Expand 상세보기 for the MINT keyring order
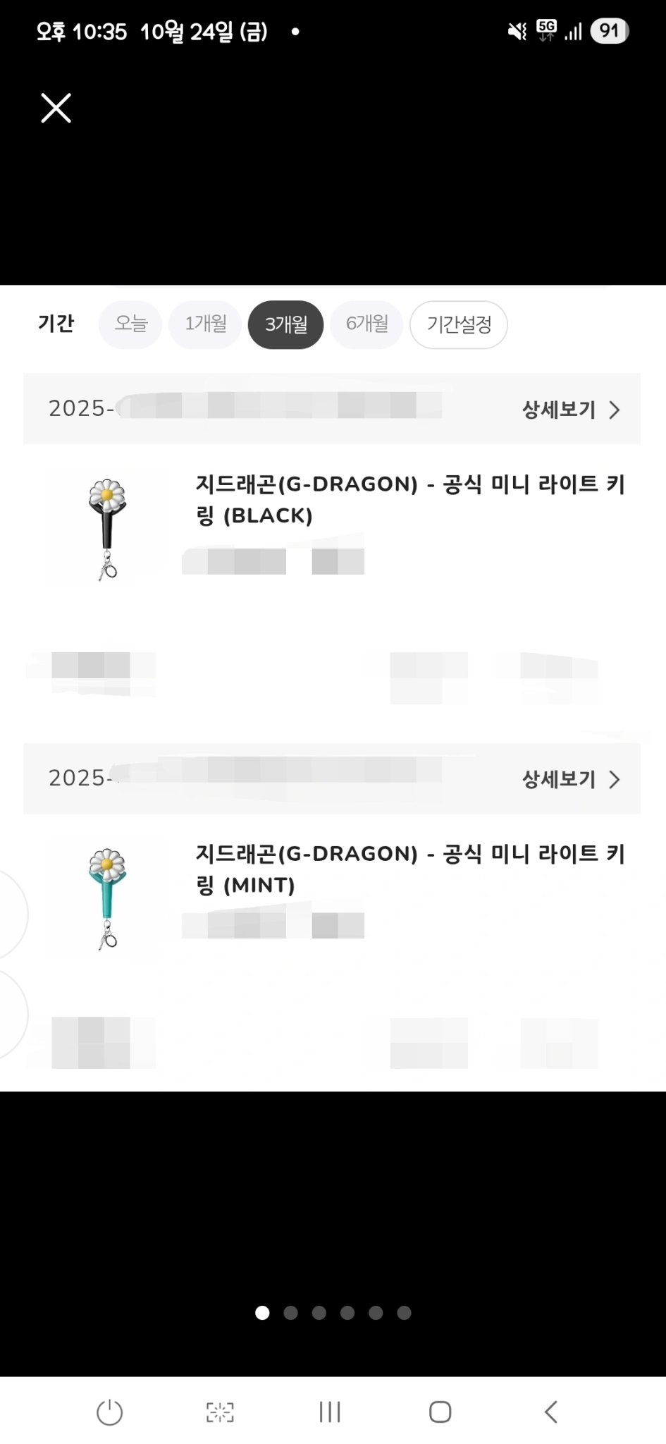Viewport: 666px width, 1444px height. click(x=570, y=779)
